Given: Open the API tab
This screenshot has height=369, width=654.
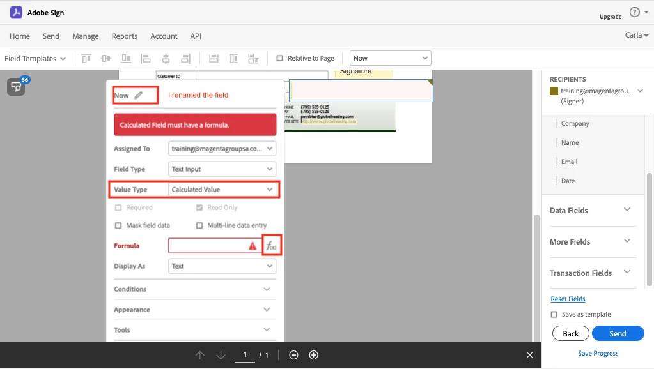Looking at the screenshot, I should click(x=196, y=36).
